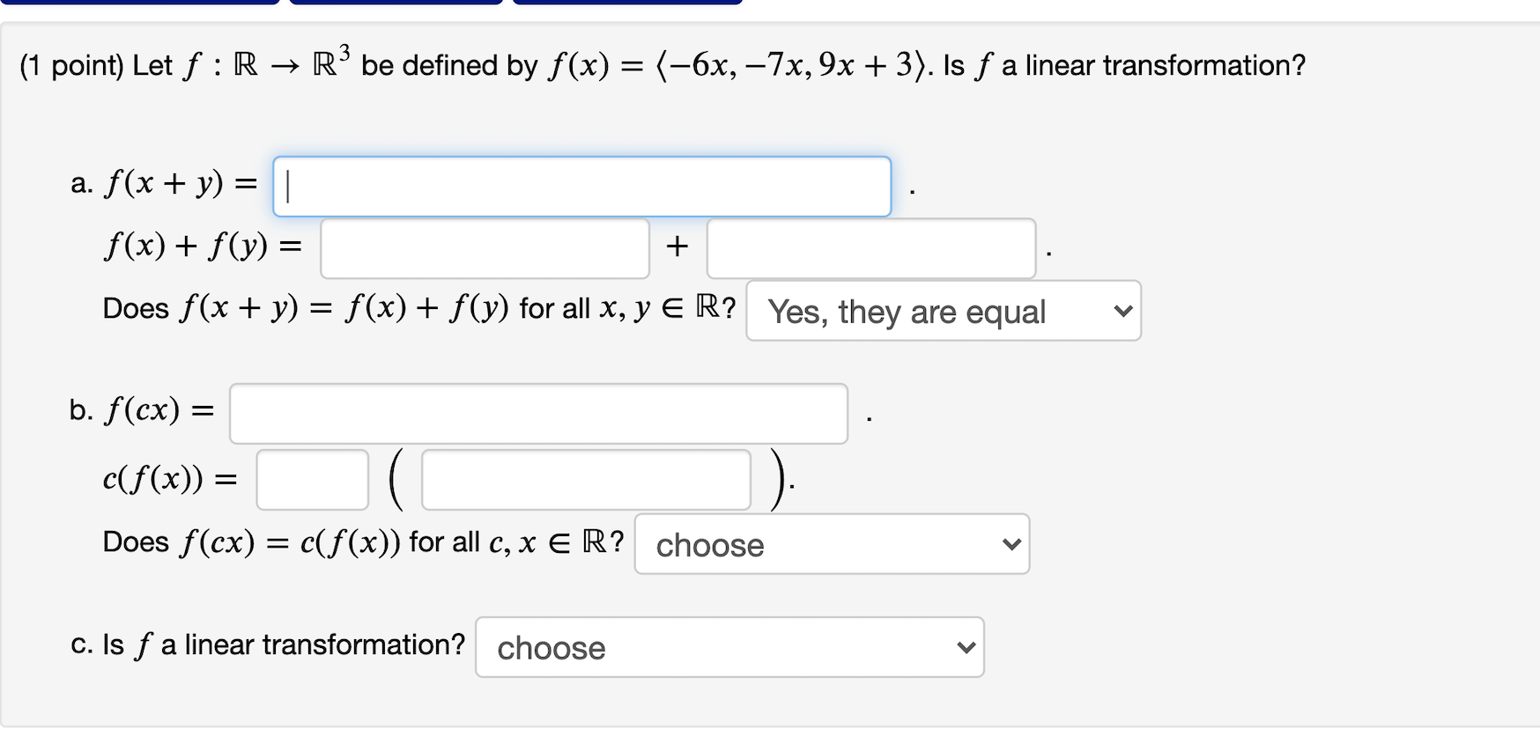This screenshot has height=729, width=1540.
Task: Click the answer box for f(cx)
Action: [x=537, y=413]
